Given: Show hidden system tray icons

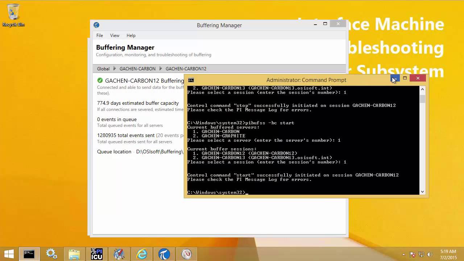Looking at the screenshot, I should point(404,254).
